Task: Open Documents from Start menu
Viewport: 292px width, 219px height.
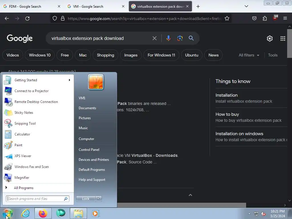Action: point(87,108)
